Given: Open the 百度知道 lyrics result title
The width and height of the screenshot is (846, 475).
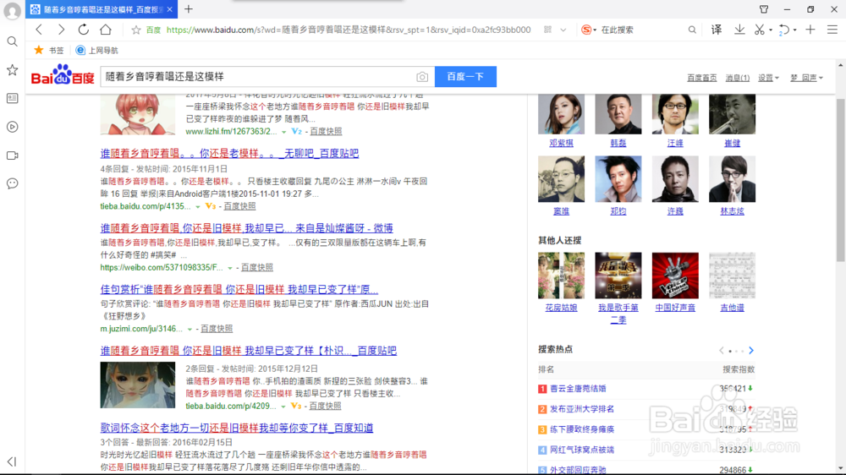Looking at the screenshot, I should click(x=237, y=429).
